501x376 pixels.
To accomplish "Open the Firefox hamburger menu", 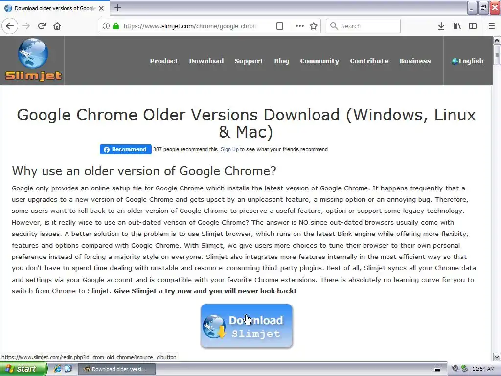I will pos(491,26).
